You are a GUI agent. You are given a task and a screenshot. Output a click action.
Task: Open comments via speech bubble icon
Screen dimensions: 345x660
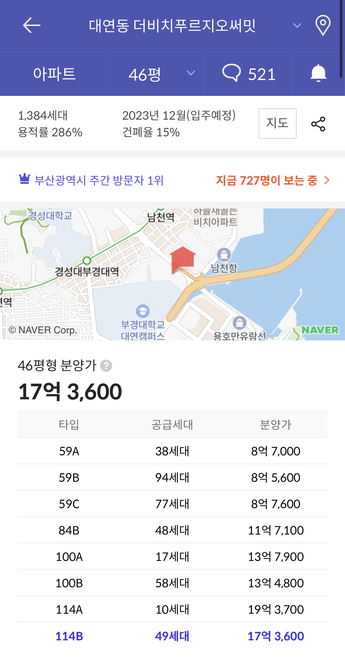pyautogui.click(x=231, y=73)
